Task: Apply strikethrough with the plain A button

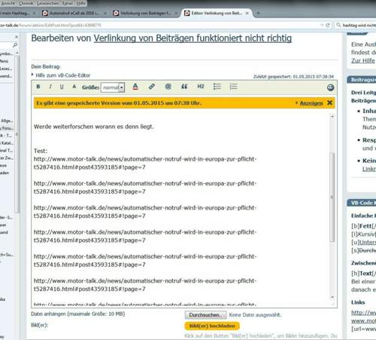Action: pyautogui.click(x=74, y=87)
